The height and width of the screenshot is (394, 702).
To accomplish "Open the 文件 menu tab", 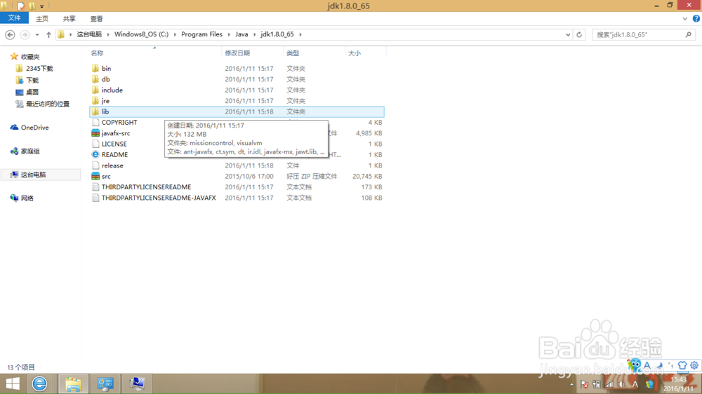I will tap(14, 18).
